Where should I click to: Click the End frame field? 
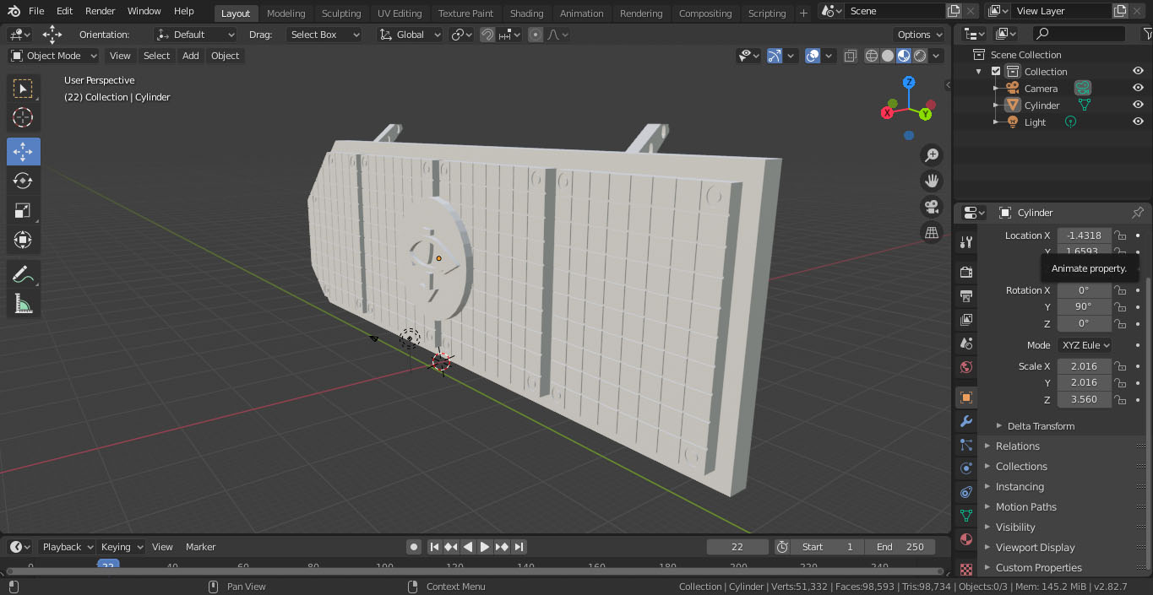[x=900, y=547]
